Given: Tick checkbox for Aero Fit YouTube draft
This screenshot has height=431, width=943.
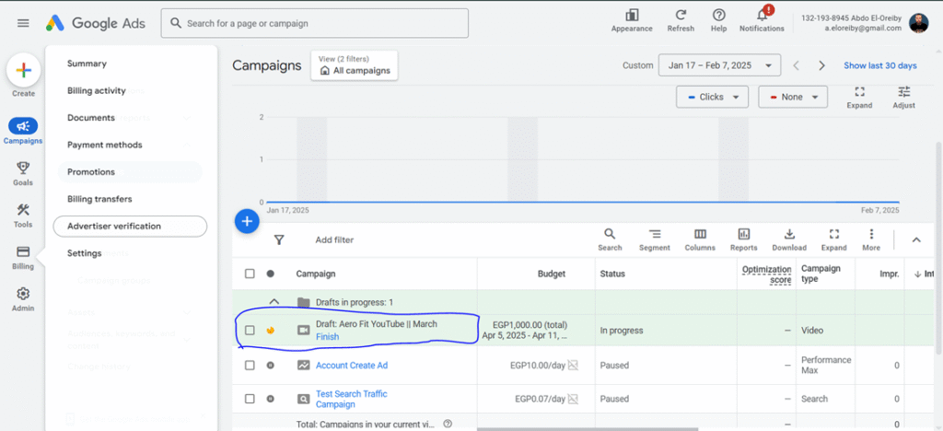Looking at the screenshot, I should [x=250, y=330].
